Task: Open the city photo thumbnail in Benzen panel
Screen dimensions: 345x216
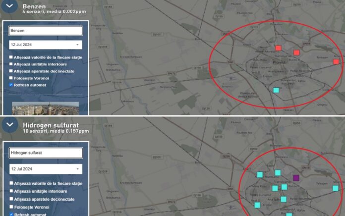Action: point(45,108)
